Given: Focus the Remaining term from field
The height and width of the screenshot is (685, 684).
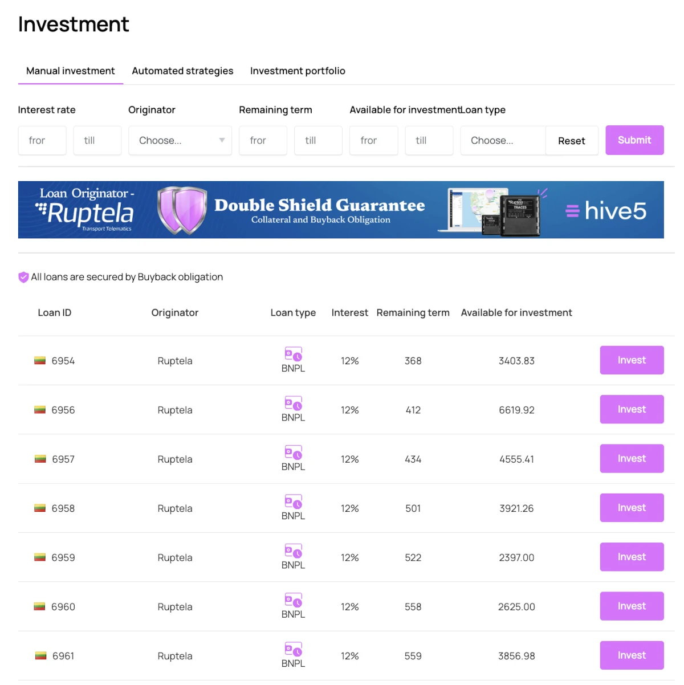Looking at the screenshot, I should [x=263, y=140].
